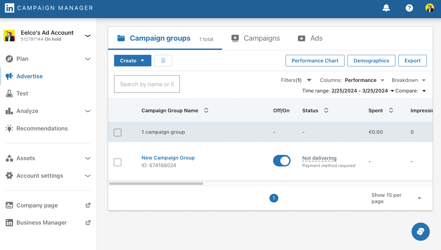Open the notifications bell

click(x=386, y=8)
